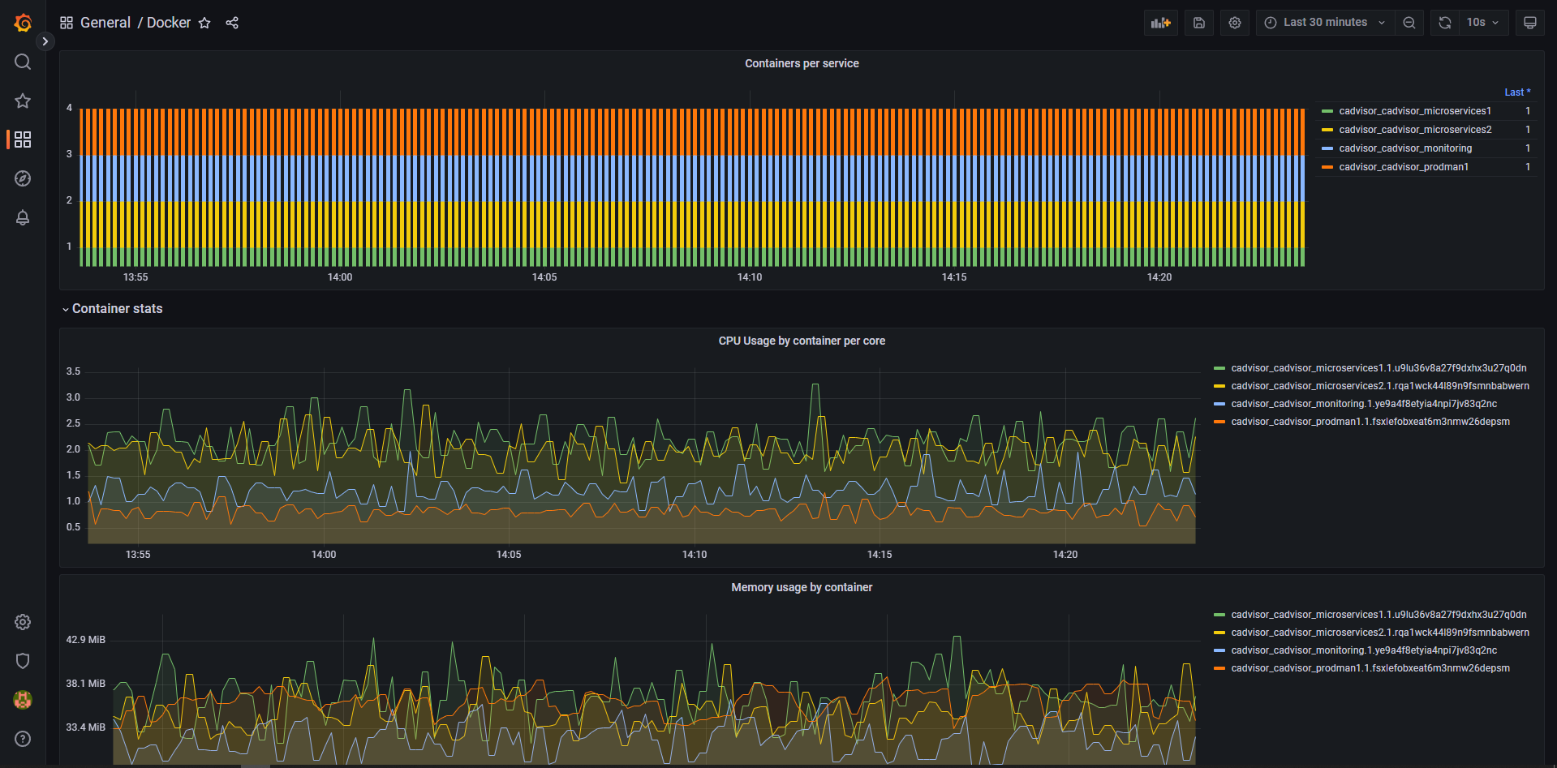The width and height of the screenshot is (1557, 768).
Task: Share the Docker dashboard
Action: click(232, 23)
